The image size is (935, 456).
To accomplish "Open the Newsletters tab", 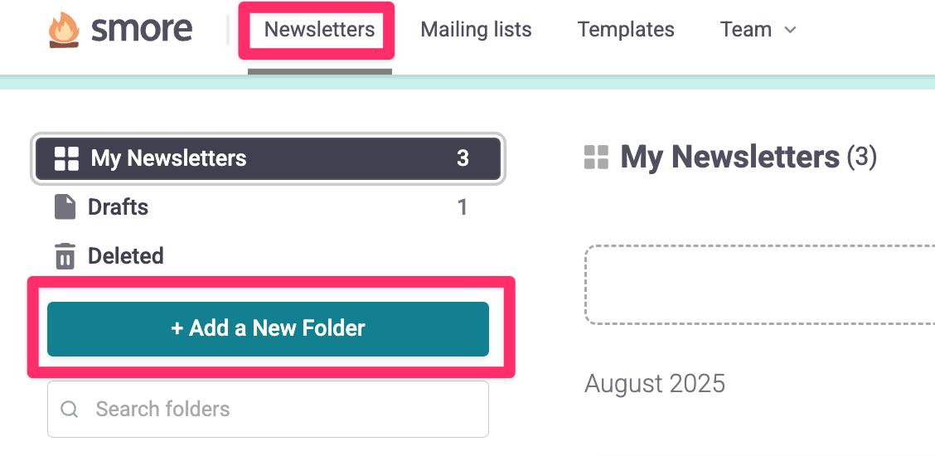I will [x=319, y=30].
